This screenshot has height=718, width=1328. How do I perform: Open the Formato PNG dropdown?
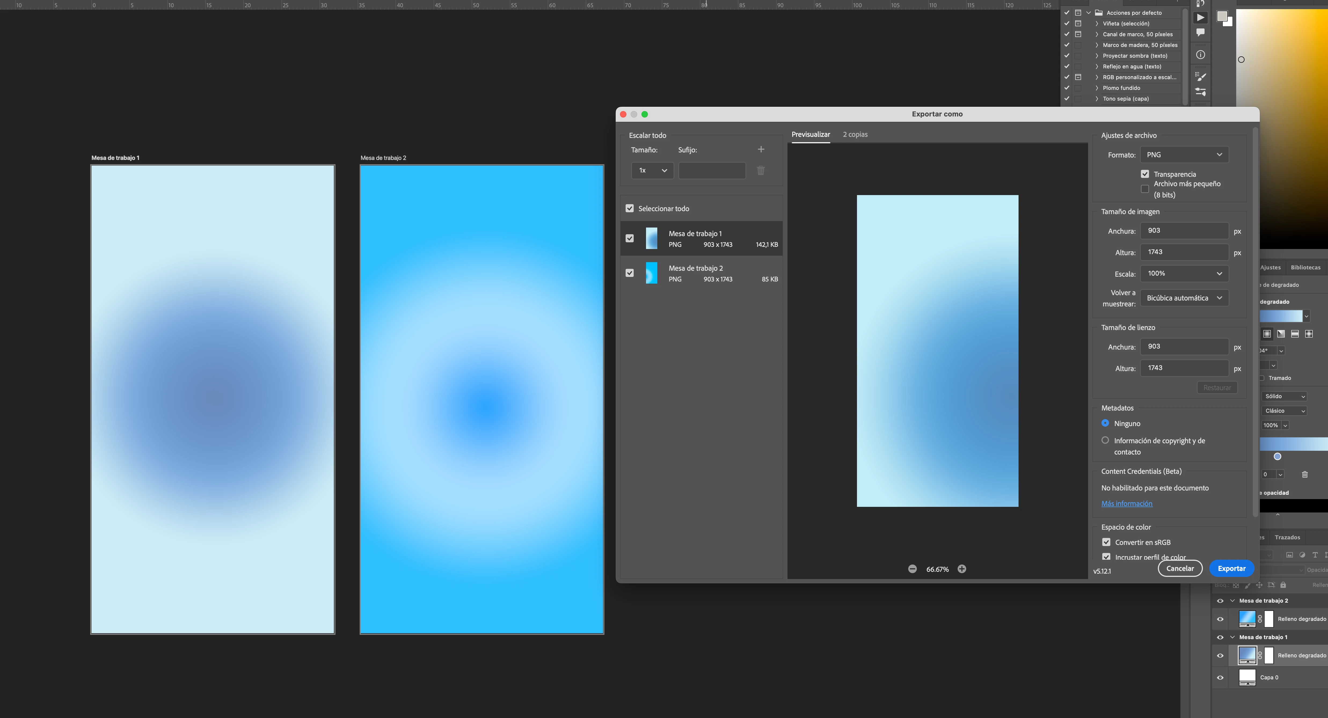click(1184, 155)
